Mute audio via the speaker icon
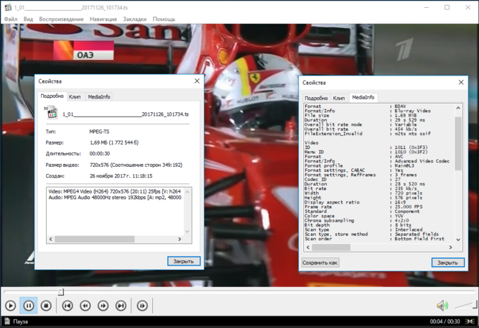The height and width of the screenshot is (328, 479). pyautogui.click(x=442, y=306)
